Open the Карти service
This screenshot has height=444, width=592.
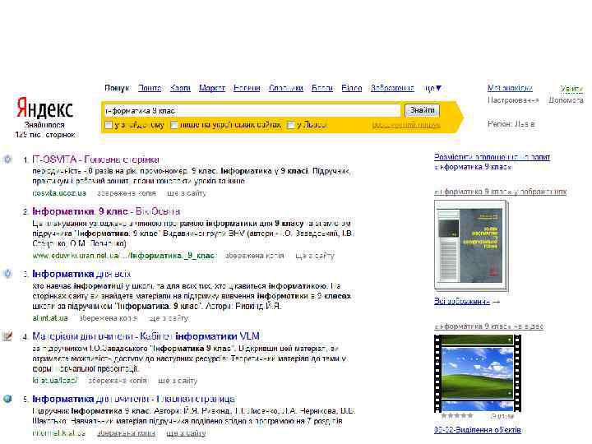180,88
